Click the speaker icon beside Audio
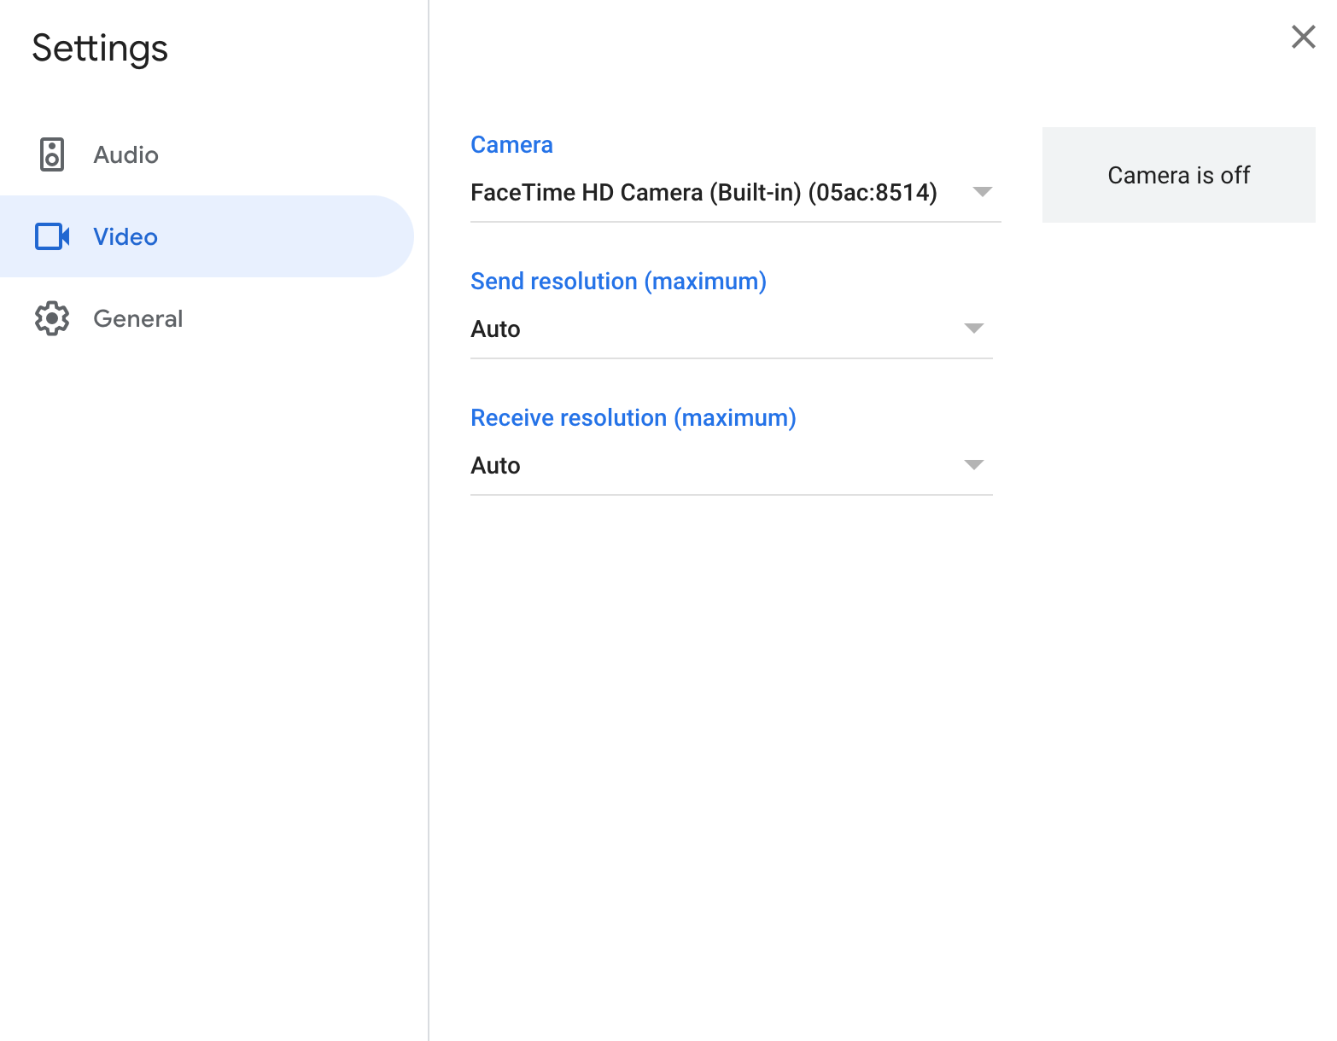Screen dimensions: 1337x1041 (x=52, y=154)
